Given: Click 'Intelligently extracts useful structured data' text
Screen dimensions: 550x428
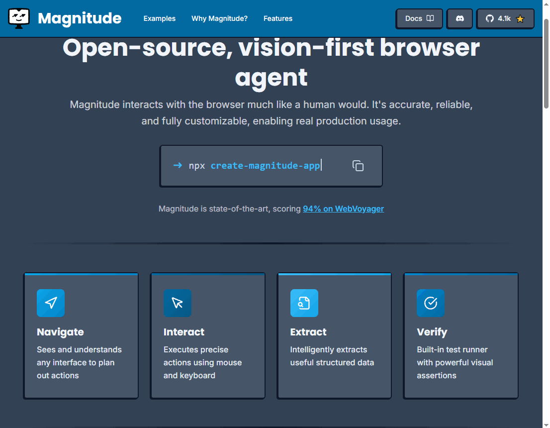Looking at the screenshot, I should [x=332, y=356].
